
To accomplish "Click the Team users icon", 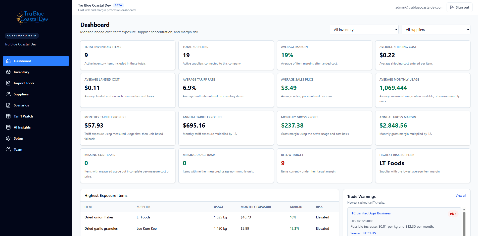I will click(x=8, y=149).
